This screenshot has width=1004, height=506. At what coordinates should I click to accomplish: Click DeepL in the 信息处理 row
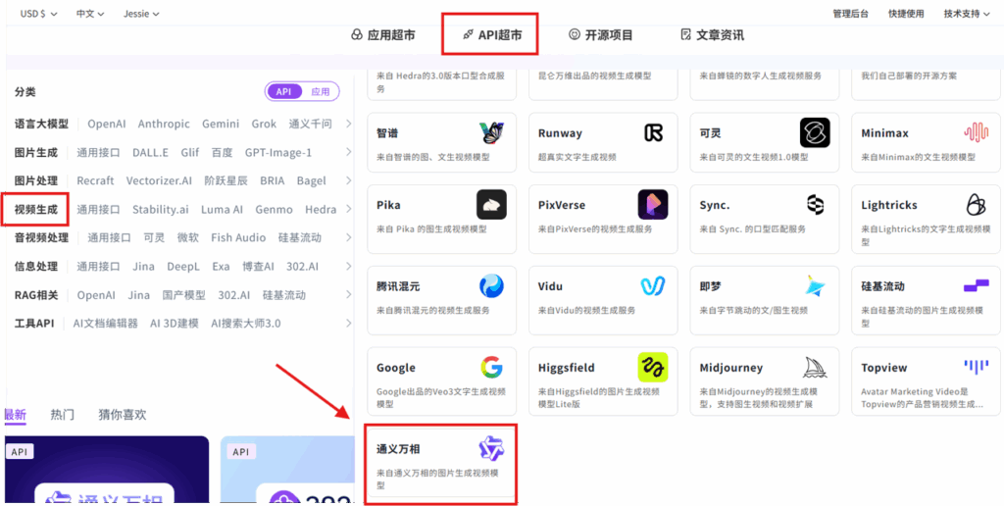(183, 266)
